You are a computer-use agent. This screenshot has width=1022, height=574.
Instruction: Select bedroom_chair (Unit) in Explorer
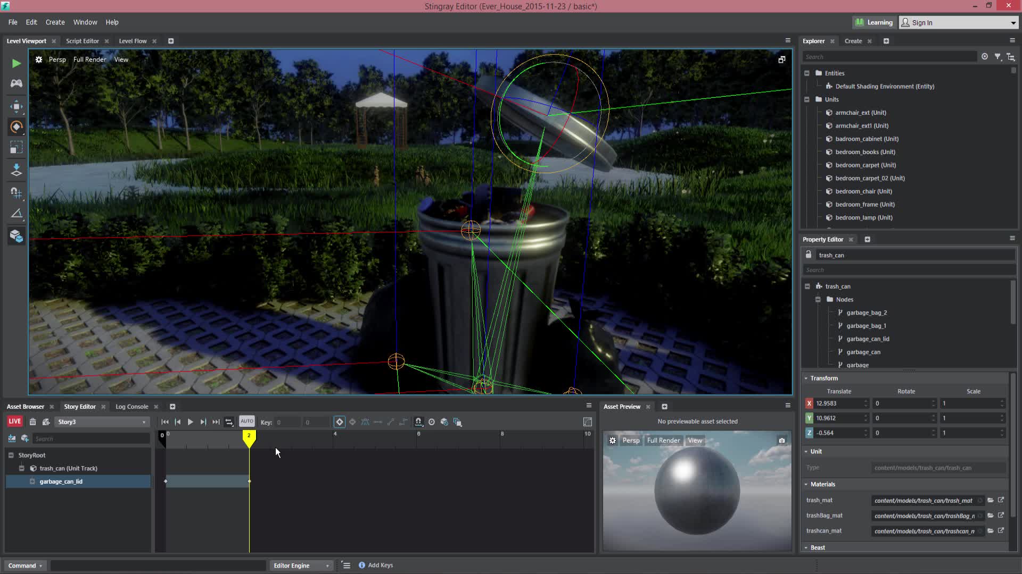(x=863, y=191)
